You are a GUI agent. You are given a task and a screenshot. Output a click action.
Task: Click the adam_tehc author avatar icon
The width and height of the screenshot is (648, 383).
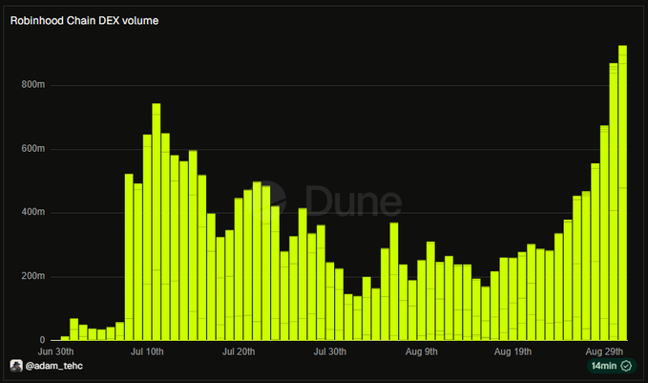coord(16,366)
